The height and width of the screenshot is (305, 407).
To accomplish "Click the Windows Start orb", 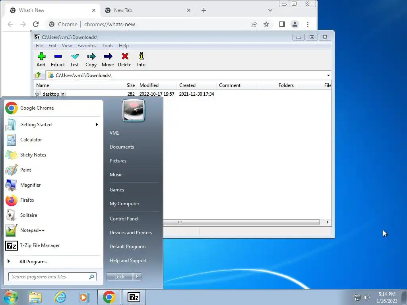I will click(x=10, y=297).
